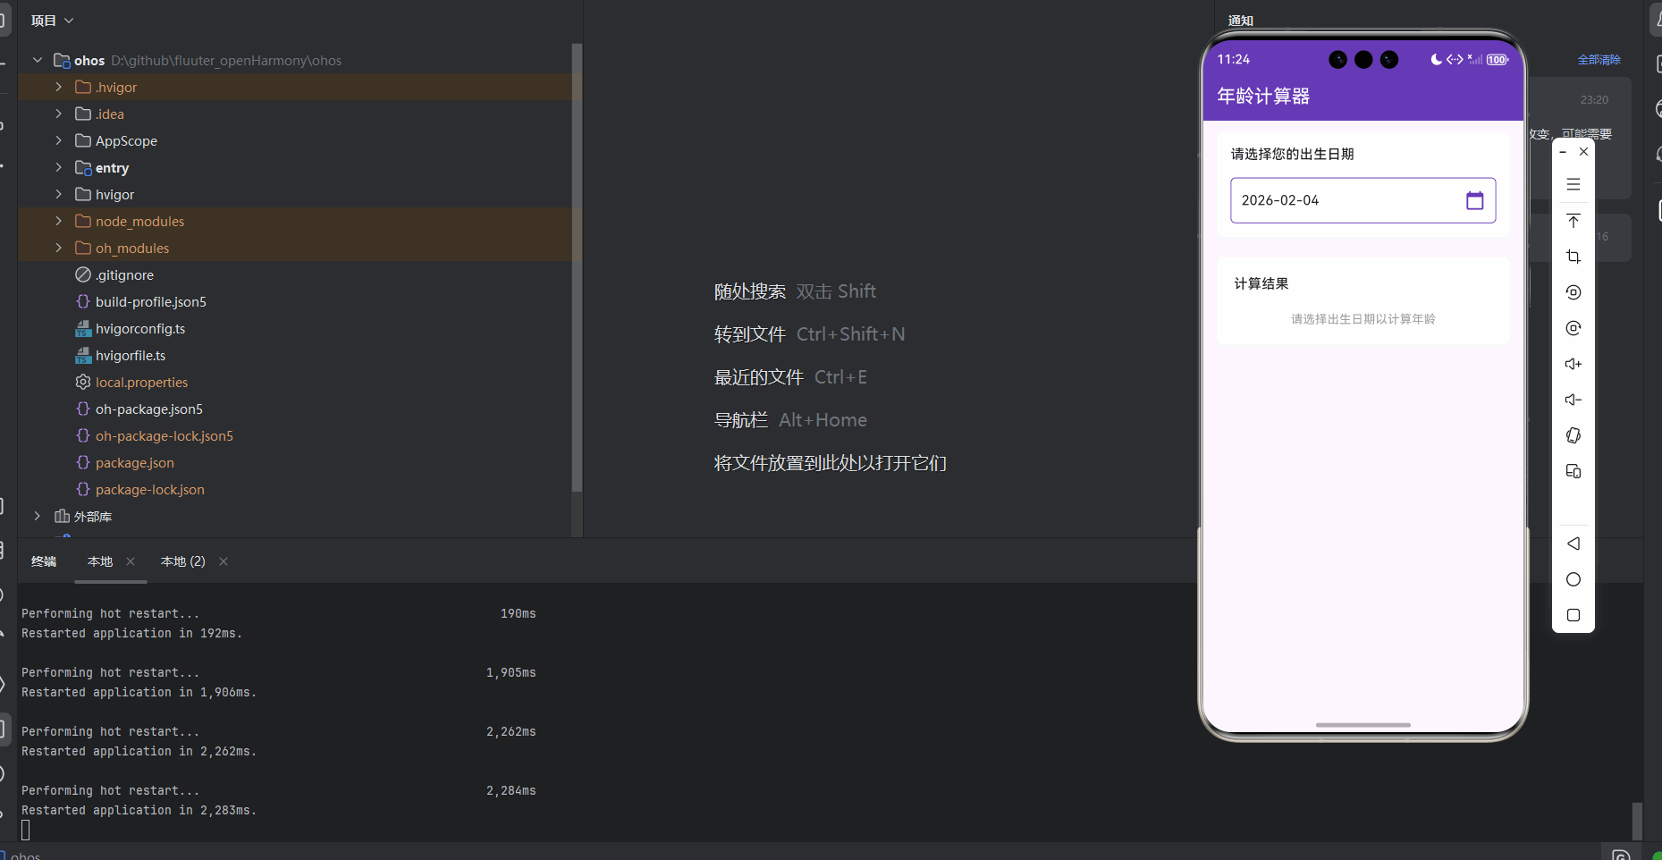The width and height of the screenshot is (1662, 860).
Task: Click the AppScope folder icon
Action: pos(83,140)
